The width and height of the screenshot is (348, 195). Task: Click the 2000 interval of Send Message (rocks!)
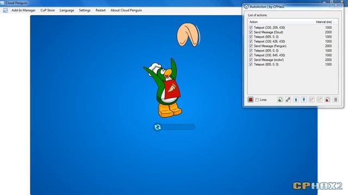[328, 60]
